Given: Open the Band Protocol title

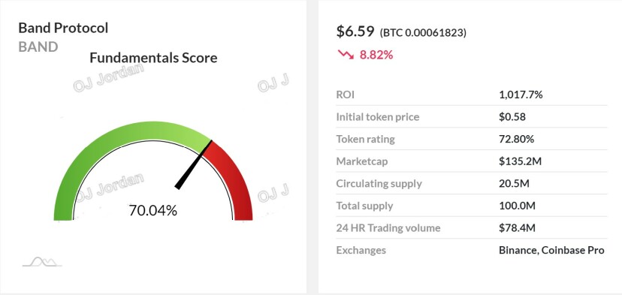Looking at the screenshot, I should (x=63, y=29).
